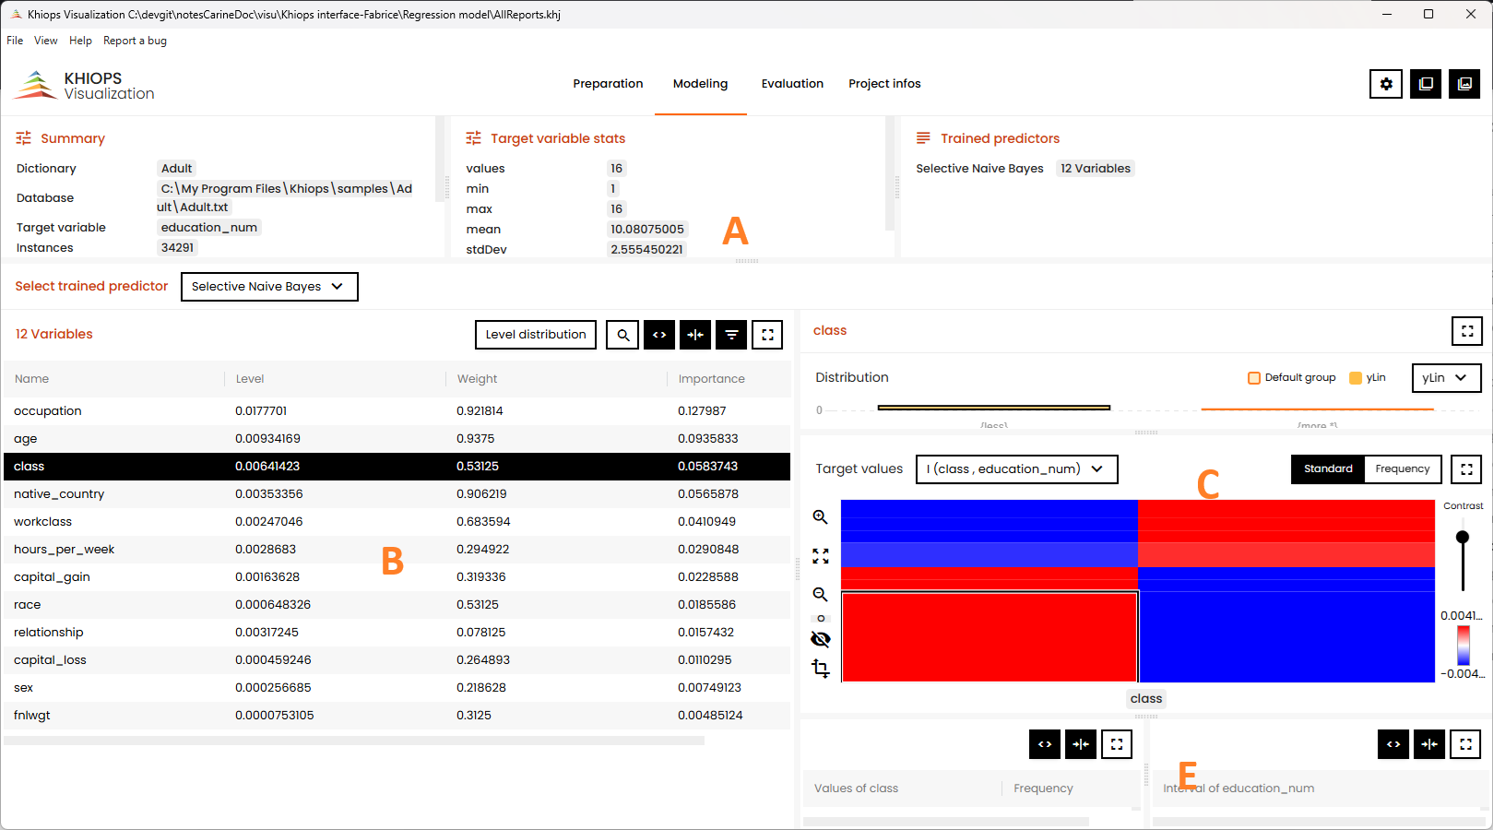Click the crop icon beside the heatmap
The image size is (1493, 830).
pyautogui.click(x=820, y=669)
